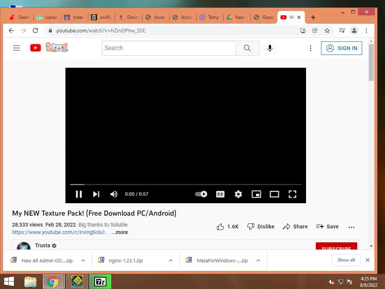Install app icon in address bar
The height and width of the screenshot is (289, 385).
[303, 30]
